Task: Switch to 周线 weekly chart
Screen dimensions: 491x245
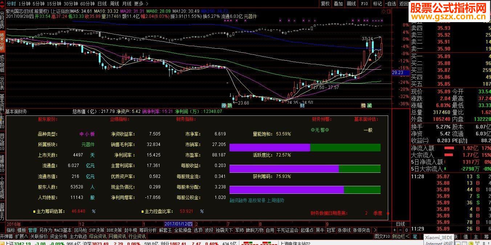Action: tap(114, 3)
